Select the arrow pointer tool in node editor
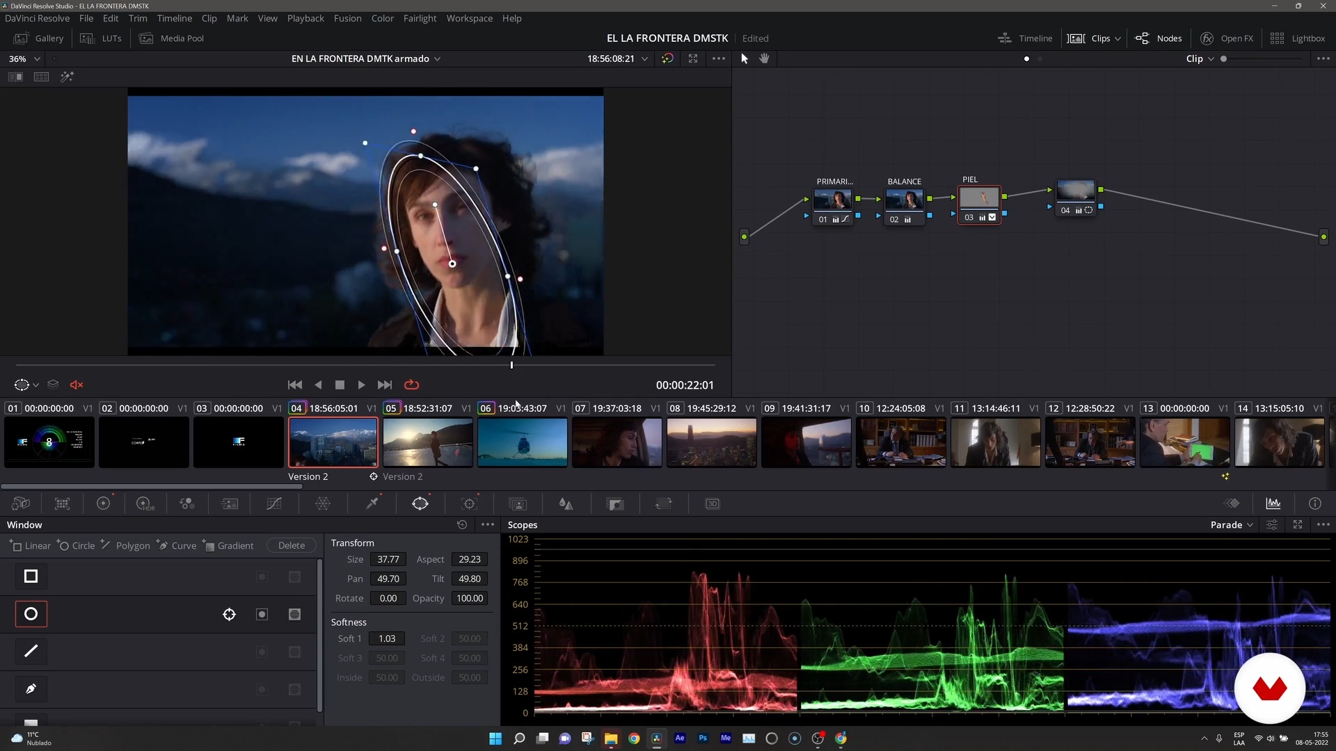1336x751 pixels. pyautogui.click(x=745, y=58)
